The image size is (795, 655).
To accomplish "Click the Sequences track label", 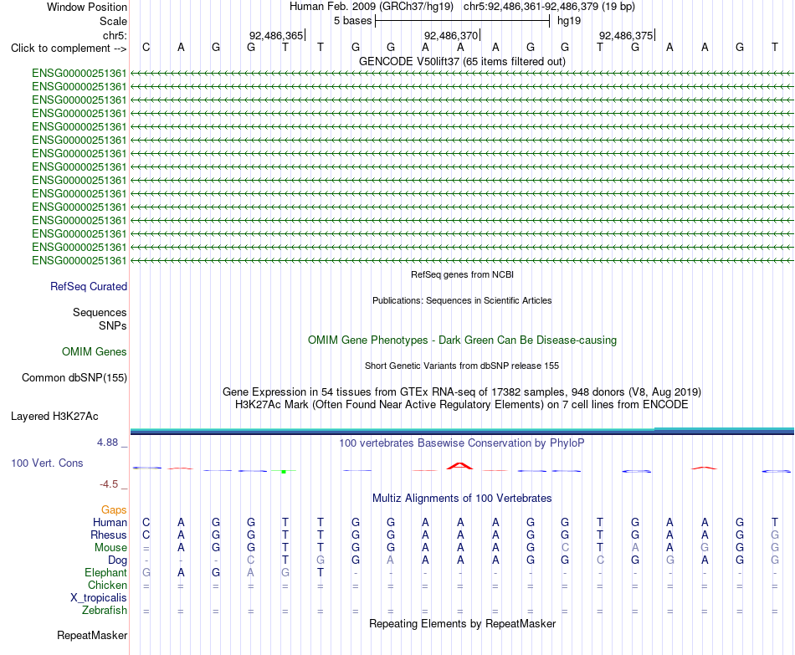I will [100, 312].
